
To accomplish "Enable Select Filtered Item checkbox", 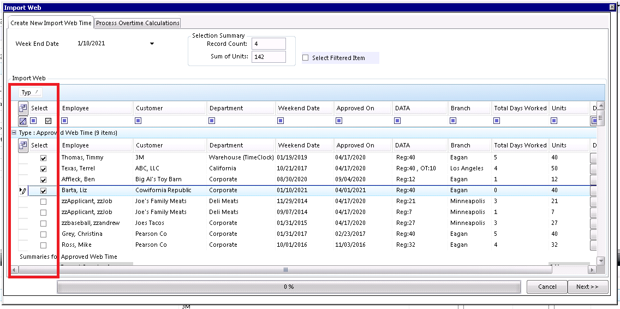I will coord(305,58).
